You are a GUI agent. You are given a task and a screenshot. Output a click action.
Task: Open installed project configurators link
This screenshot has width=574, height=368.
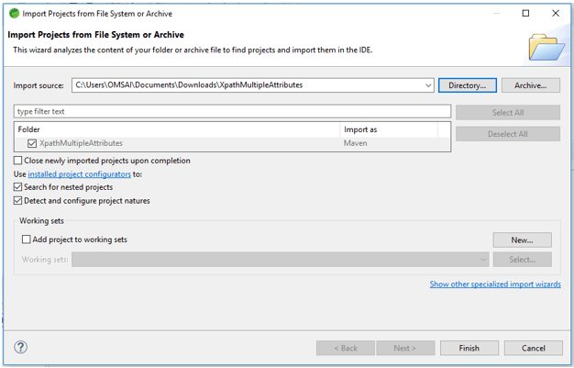[79, 174]
